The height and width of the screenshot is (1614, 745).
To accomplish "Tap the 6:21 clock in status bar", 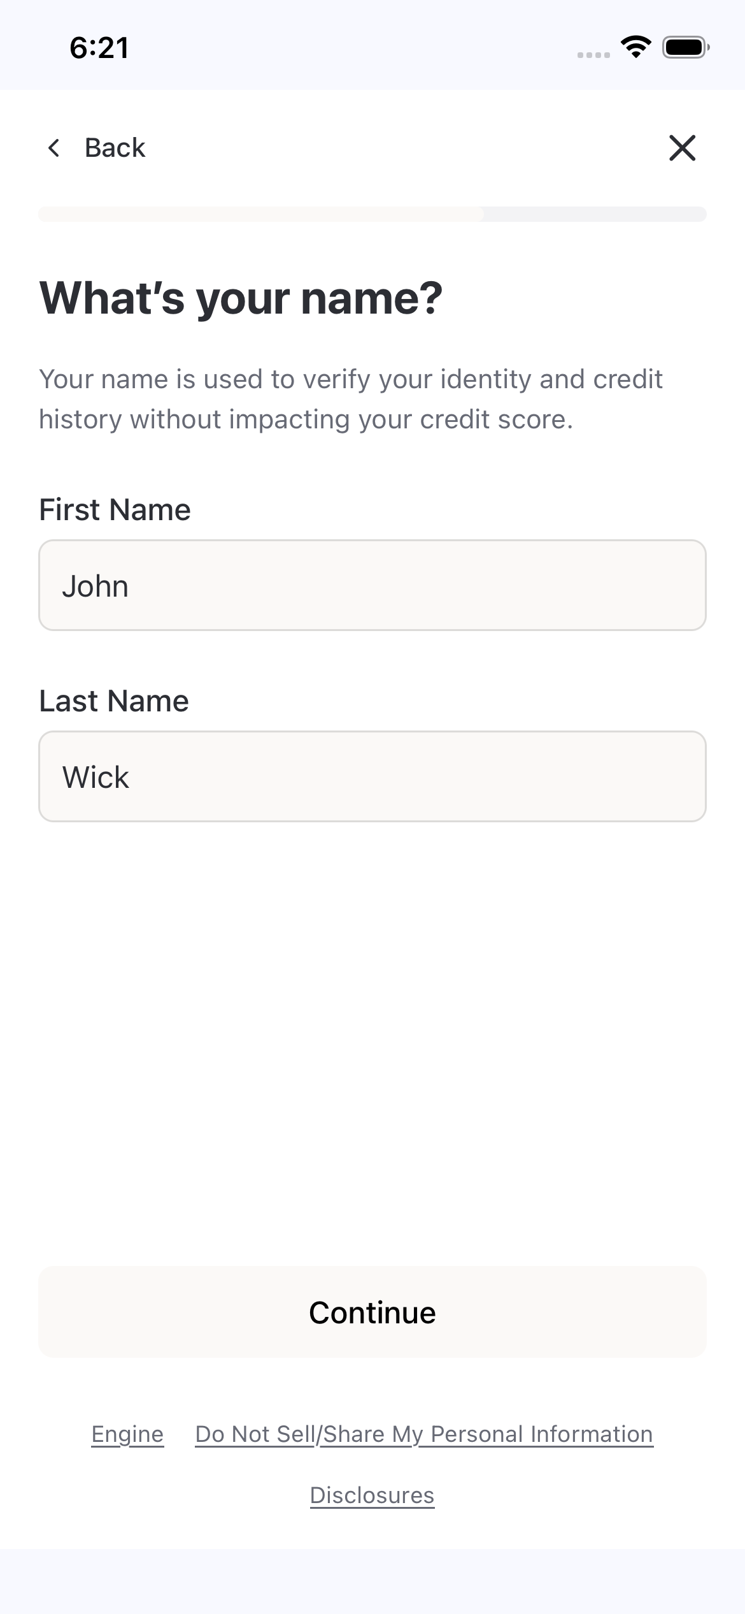I will click(x=99, y=48).
